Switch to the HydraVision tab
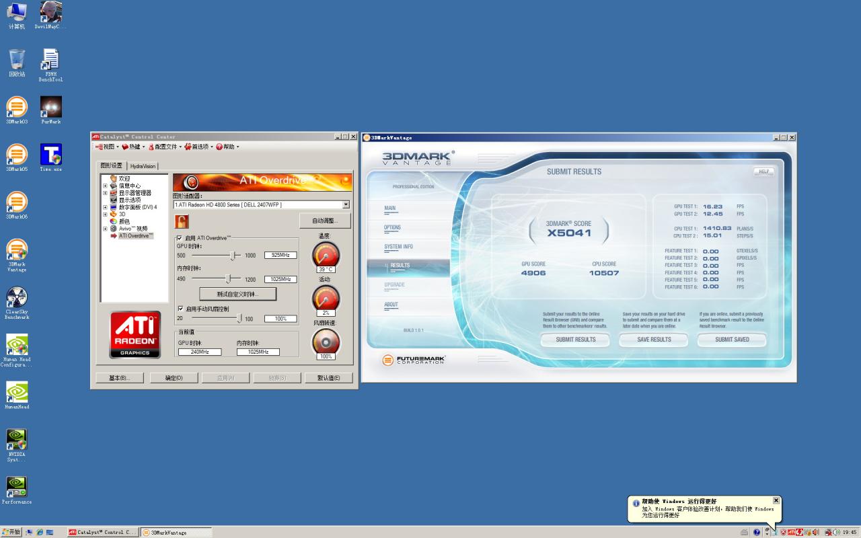Viewport: 861px width, 538px height. coord(143,166)
